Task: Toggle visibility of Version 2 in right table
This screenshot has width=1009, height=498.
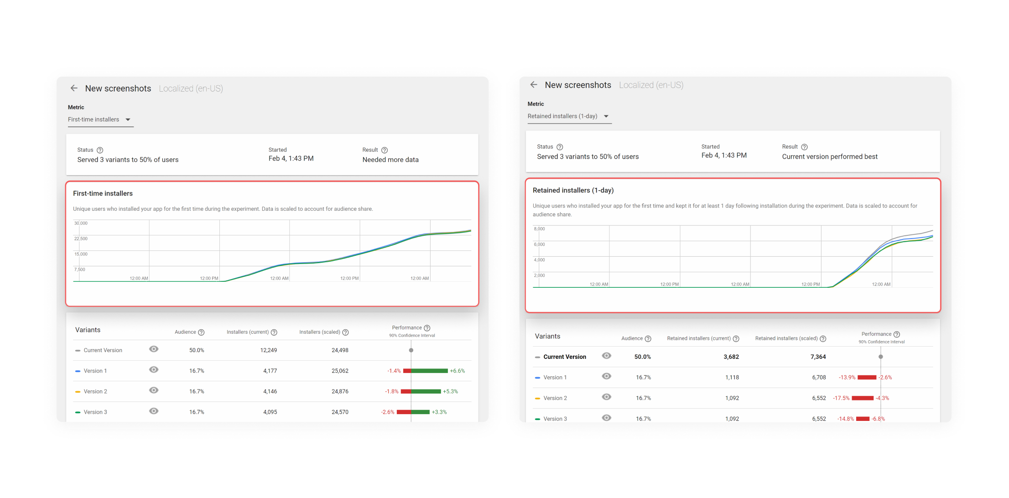Action: [606, 397]
